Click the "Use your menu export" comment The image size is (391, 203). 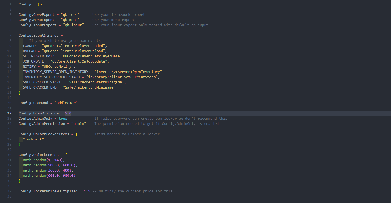pos(110,20)
